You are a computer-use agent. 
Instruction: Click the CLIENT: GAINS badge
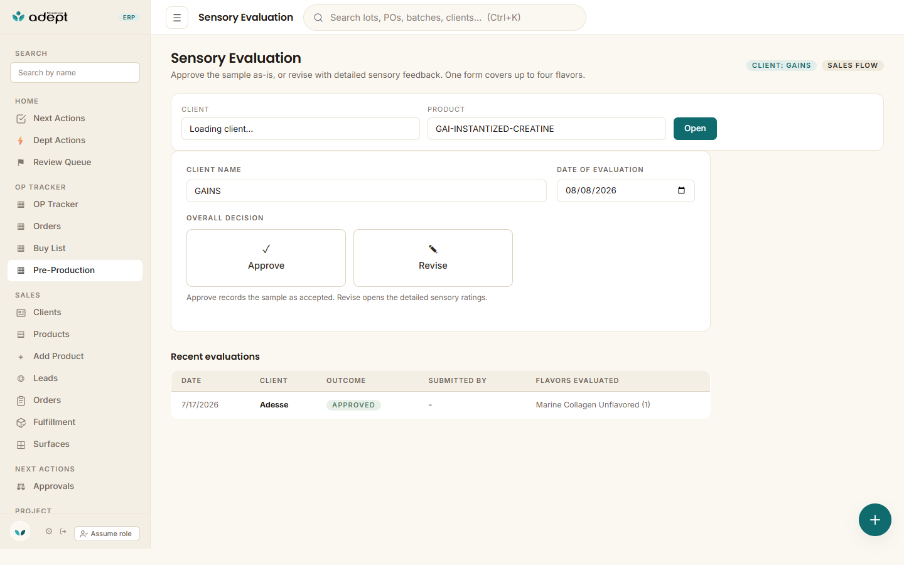tap(782, 65)
